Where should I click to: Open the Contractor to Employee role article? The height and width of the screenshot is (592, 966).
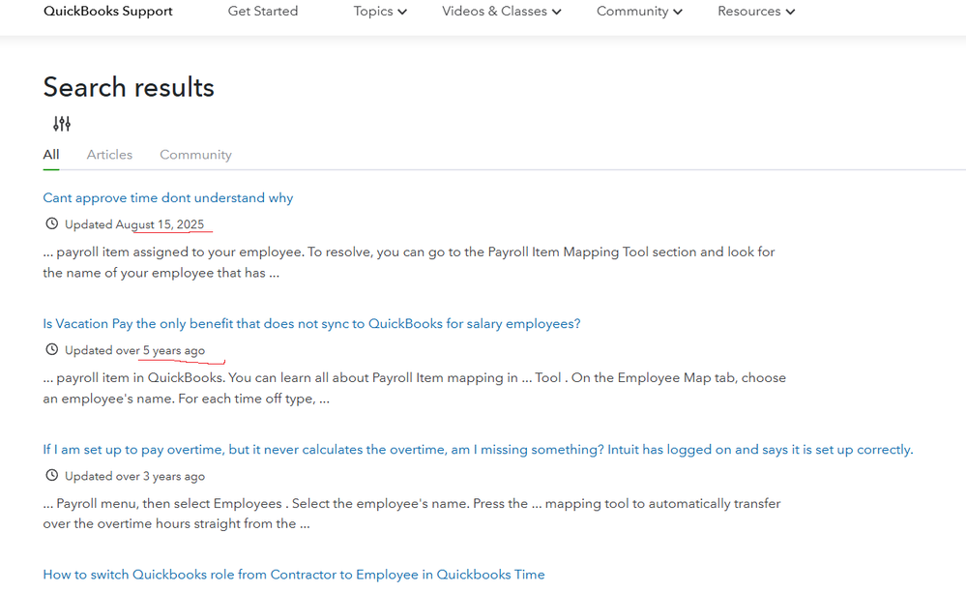point(294,575)
